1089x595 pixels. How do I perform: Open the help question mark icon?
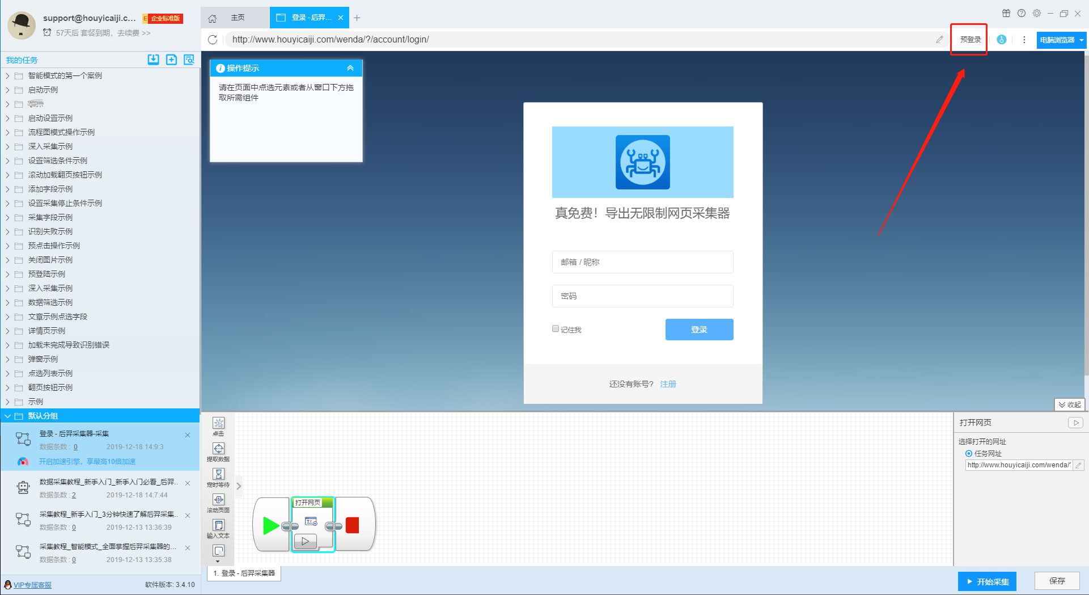click(1022, 13)
